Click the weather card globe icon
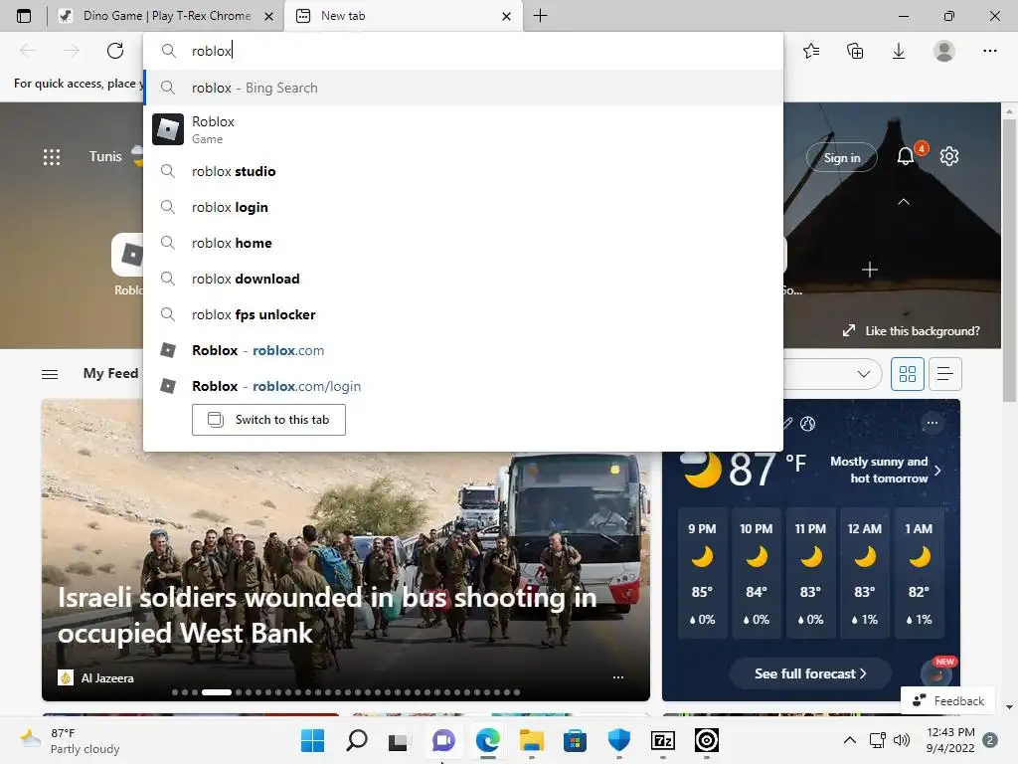This screenshot has width=1018, height=764. [x=807, y=424]
